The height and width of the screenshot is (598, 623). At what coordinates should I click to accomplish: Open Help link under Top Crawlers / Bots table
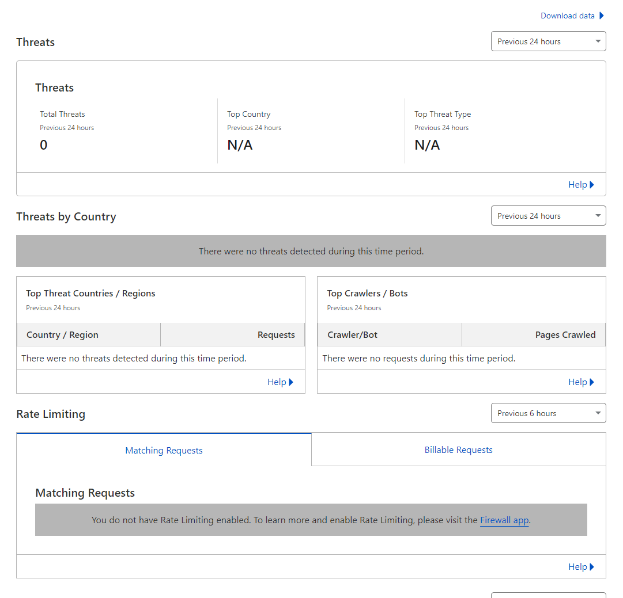pos(581,382)
